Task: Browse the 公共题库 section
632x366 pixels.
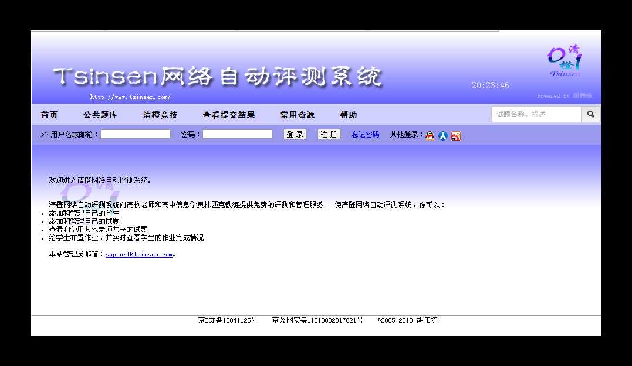Action: coord(101,115)
